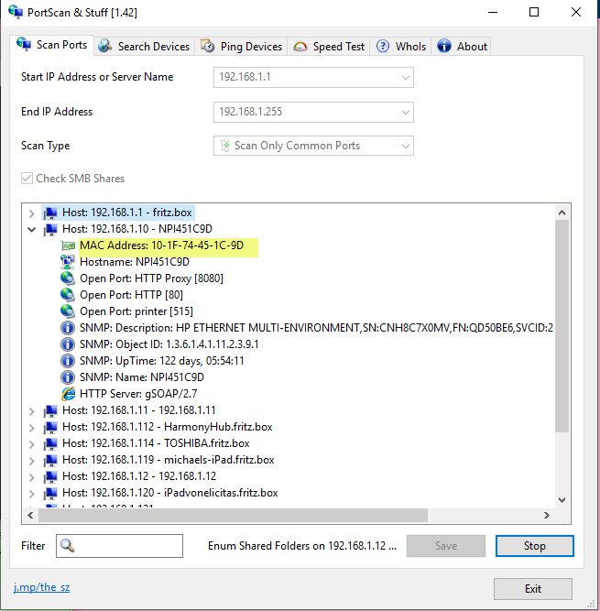Click inside the Filter input field
Image resolution: width=600 pixels, height=611 pixels.
pos(119,546)
